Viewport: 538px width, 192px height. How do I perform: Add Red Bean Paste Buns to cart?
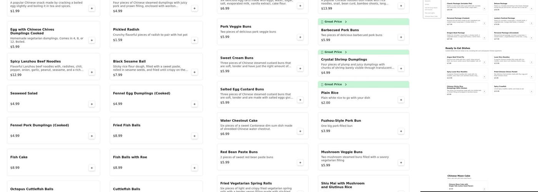pyautogui.click(x=300, y=162)
